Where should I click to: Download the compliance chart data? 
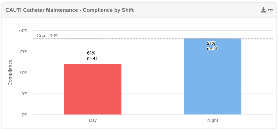coord(263,10)
